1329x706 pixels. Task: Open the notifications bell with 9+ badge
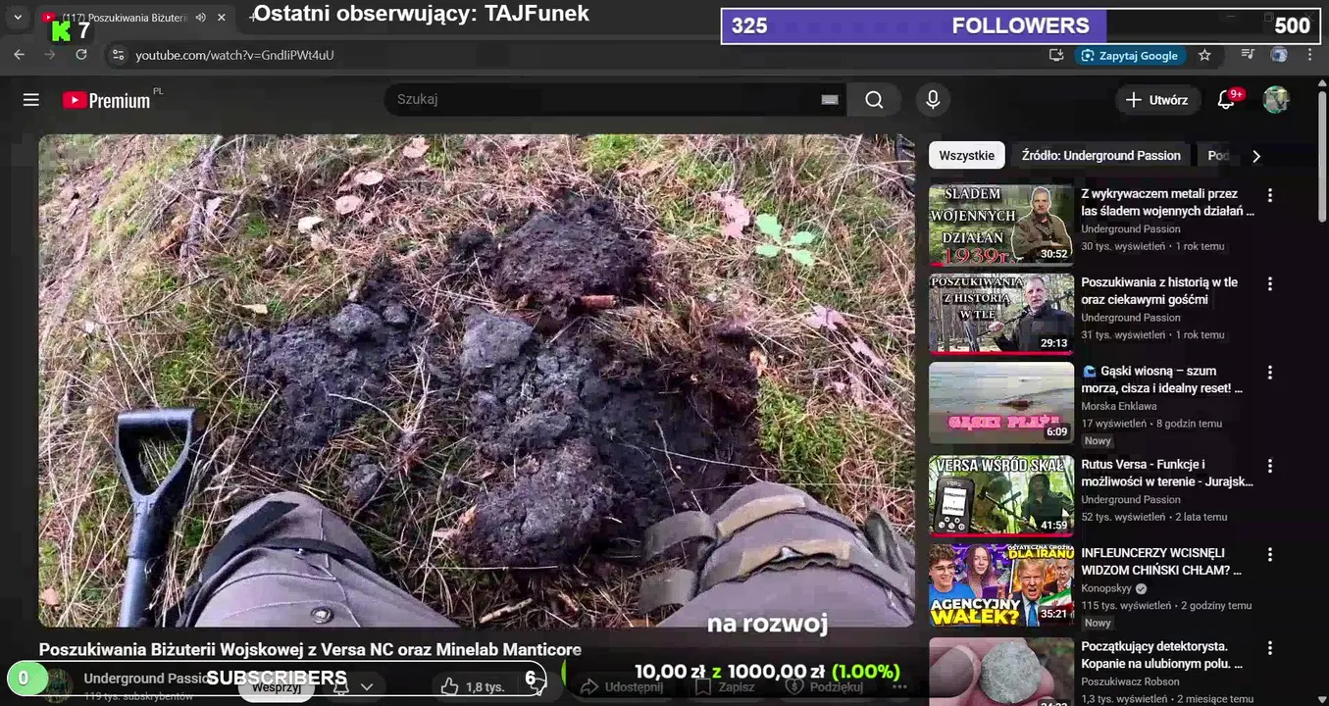point(1226,99)
